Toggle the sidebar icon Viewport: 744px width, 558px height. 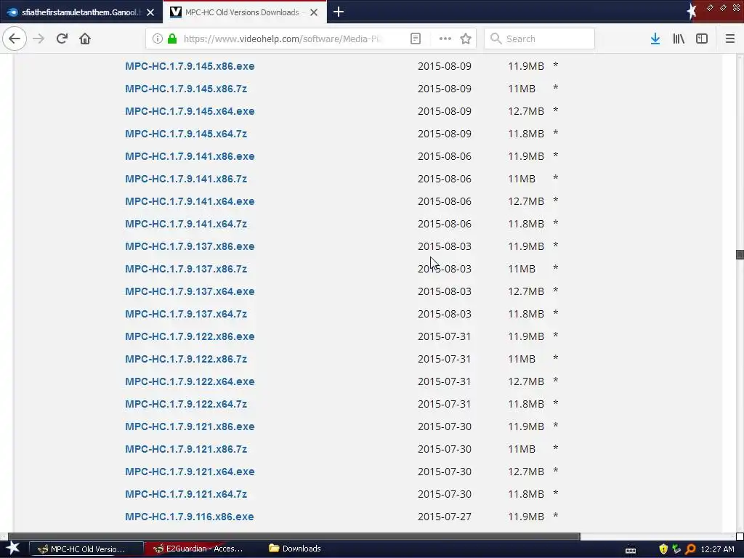click(702, 39)
